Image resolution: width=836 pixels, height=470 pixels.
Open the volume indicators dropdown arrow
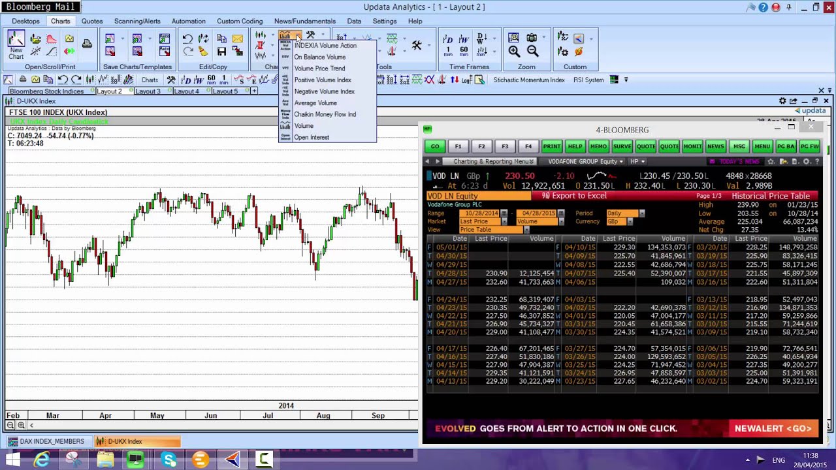(298, 35)
